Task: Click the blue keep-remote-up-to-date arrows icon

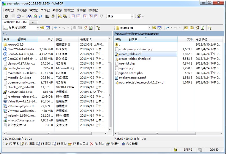Action: [x=40, y=16]
